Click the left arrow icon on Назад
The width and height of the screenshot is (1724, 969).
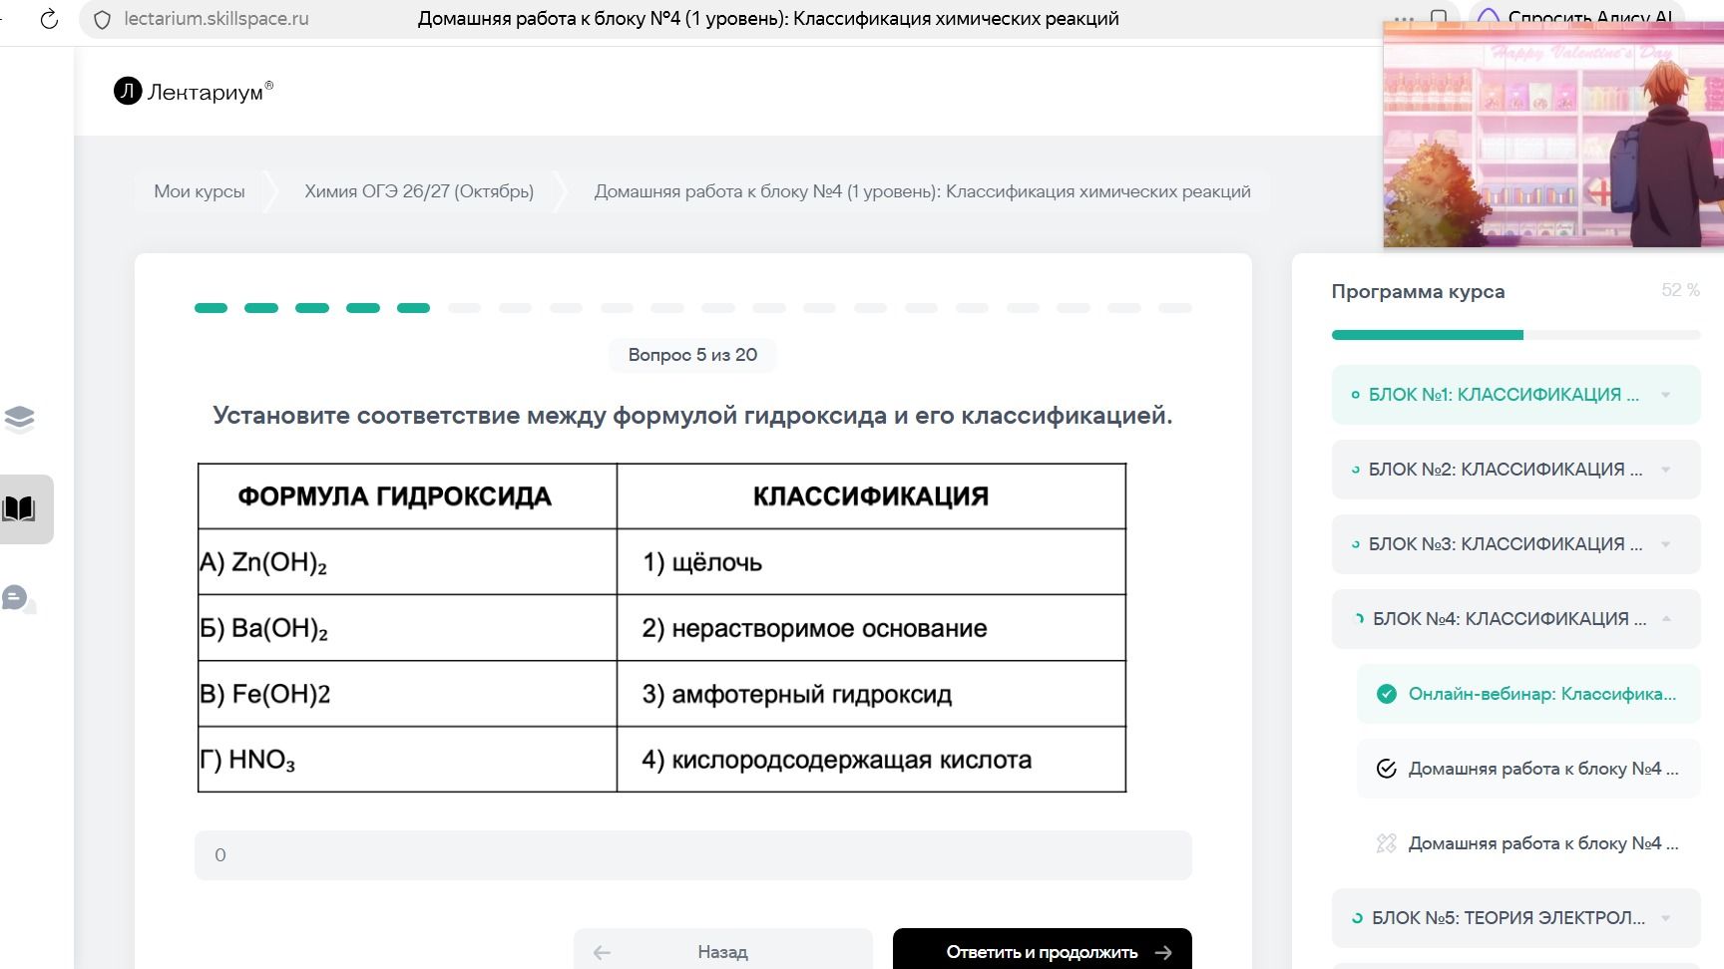[602, 953]
